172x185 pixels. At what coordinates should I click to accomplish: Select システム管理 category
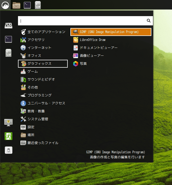pos(43,119)
